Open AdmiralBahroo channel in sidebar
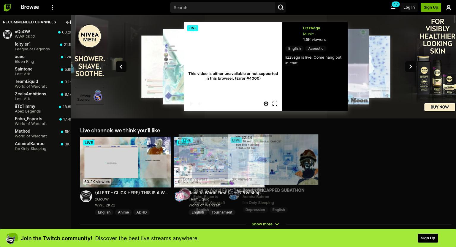The height and width of the screenshot is (247, 456). 36,146
